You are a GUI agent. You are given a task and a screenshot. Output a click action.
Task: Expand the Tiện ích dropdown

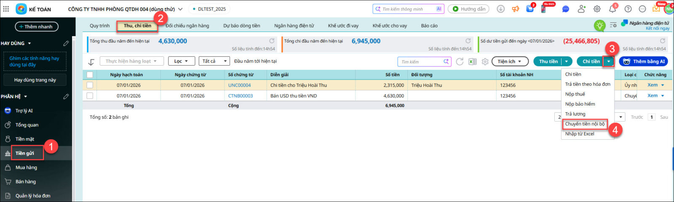510,61
